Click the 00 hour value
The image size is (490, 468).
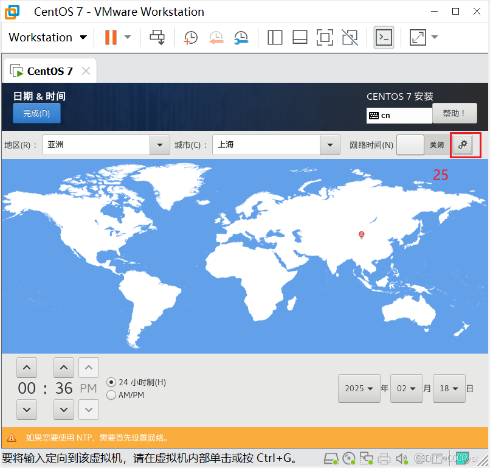pos(27,388)
